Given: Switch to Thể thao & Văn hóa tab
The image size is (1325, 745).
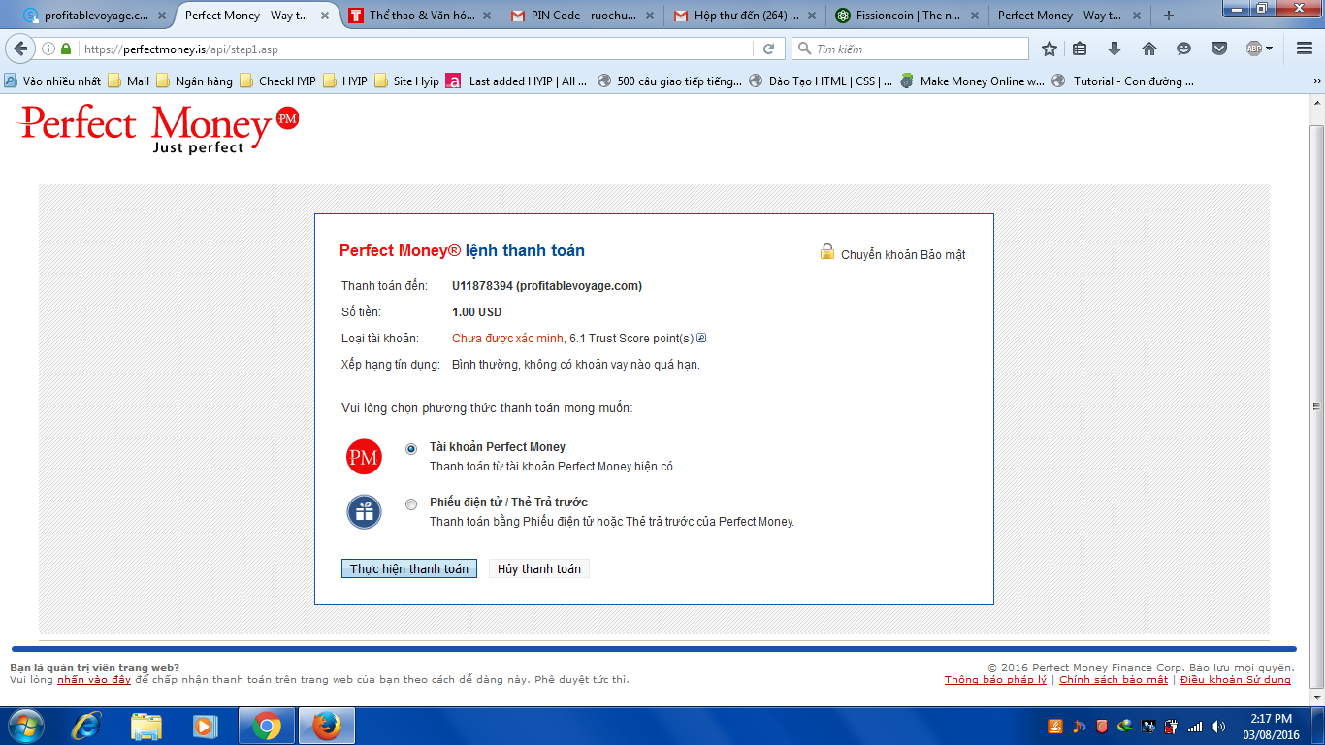Looking at the screenshot, I should coord(420,16).
